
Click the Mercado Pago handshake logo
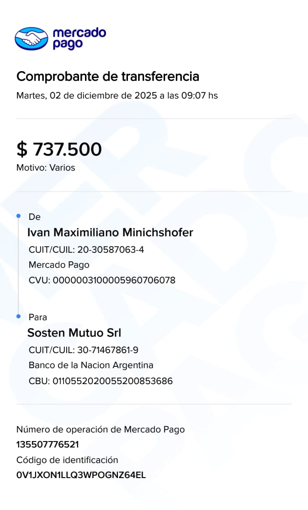coord(31,38)
